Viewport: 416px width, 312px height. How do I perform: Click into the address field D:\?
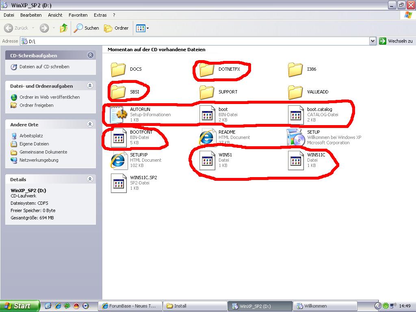click(x=195, y=41)
